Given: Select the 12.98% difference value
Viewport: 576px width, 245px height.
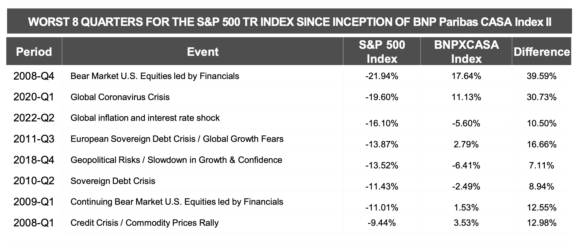Looking at the screenshot, I should tap(541, 223).
